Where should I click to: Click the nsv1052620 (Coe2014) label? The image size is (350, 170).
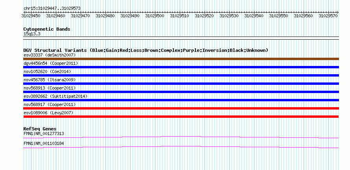[47, 71]
